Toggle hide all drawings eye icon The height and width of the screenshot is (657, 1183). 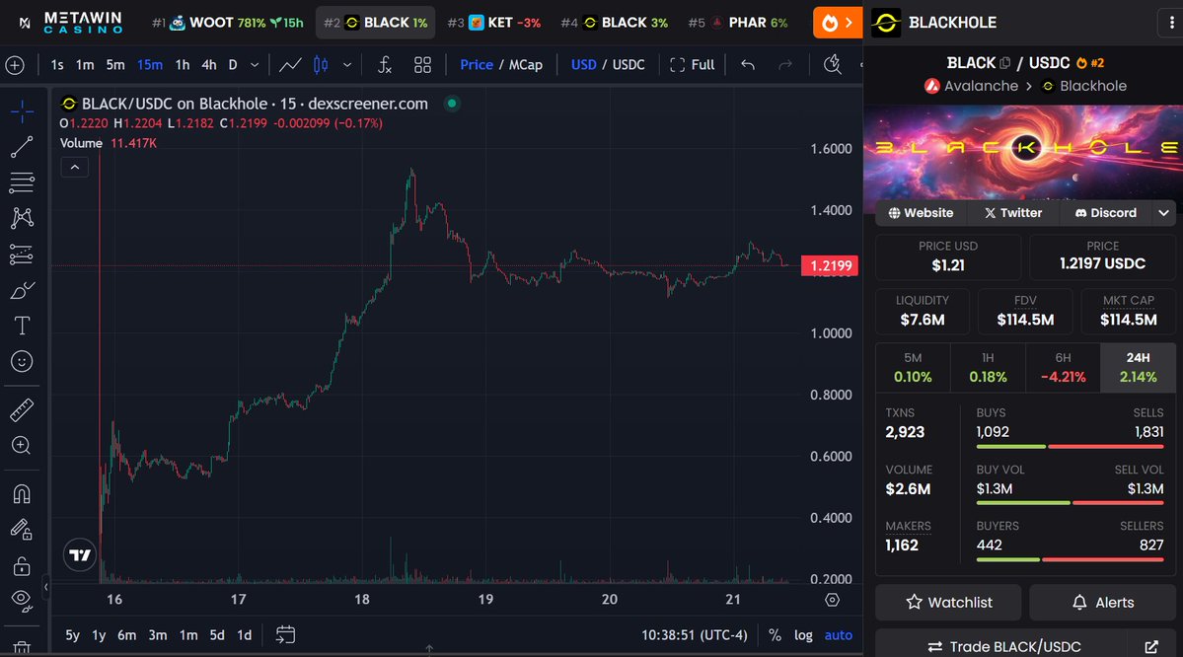pos(22,601)
